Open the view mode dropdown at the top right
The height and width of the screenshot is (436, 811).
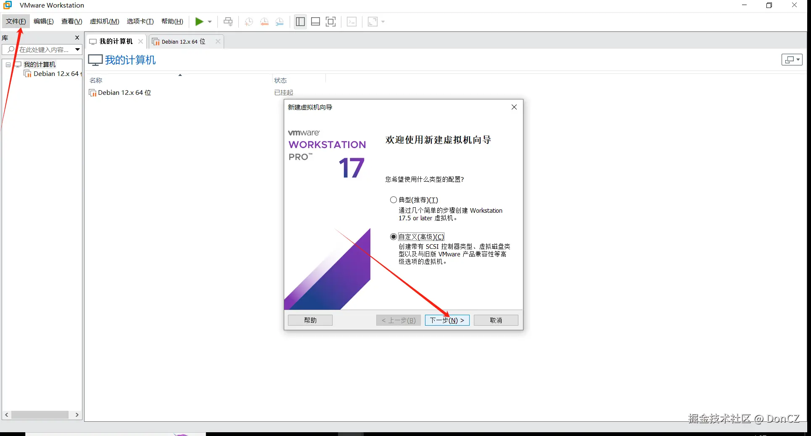point(792,60)
